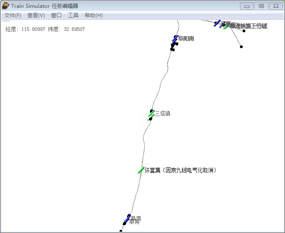Maximize the task editor window
Image resolution: width=285 pixels, height=233 pixels.
(x=261, y=6)
